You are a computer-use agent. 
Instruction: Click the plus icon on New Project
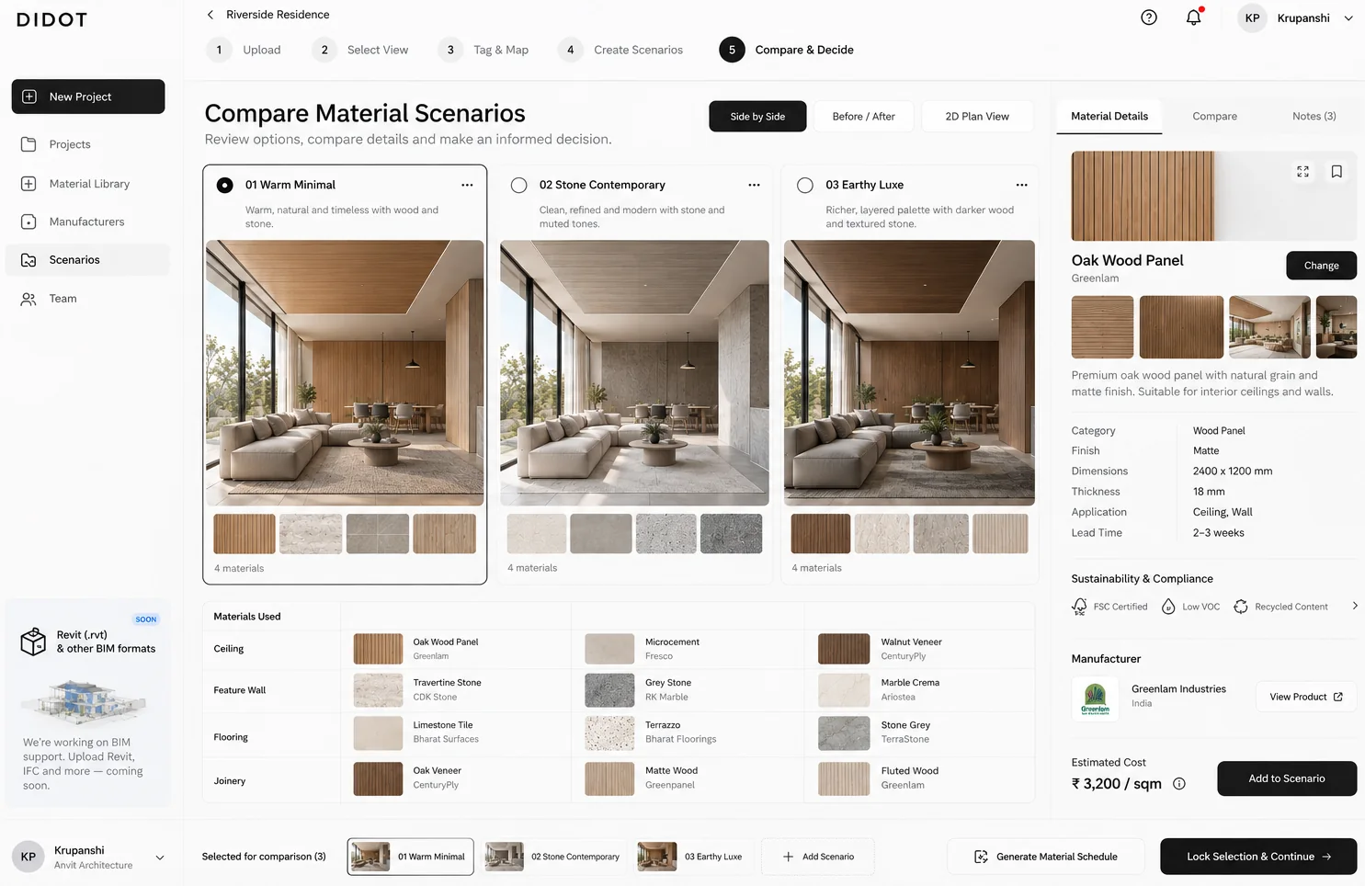click(x=29, y=97)
